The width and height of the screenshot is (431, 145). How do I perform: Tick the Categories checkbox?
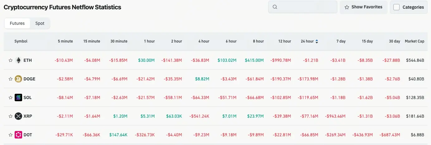tap(396, 7)
